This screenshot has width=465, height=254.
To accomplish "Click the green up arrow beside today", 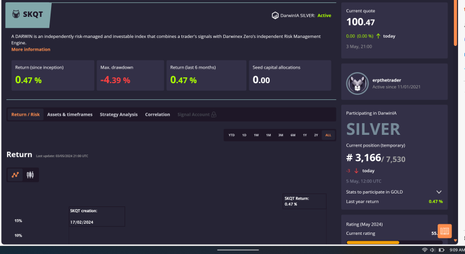I will click(378, 36).
